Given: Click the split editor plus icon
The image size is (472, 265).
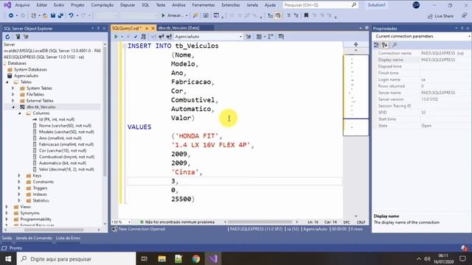Looking at the screenshot, I should tap(355, 44).
